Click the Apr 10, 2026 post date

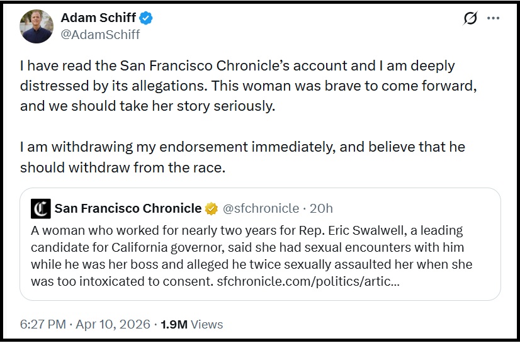[113, 325]
